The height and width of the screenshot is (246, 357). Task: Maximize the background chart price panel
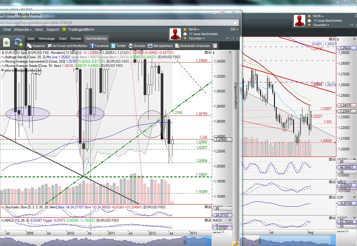tap(330, 39)
